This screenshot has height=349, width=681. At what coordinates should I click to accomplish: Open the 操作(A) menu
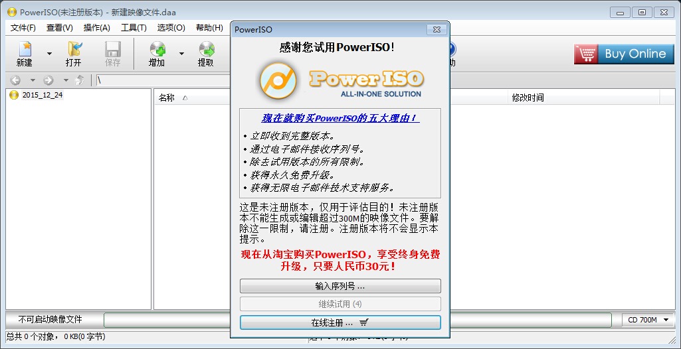tap(97, 28)
